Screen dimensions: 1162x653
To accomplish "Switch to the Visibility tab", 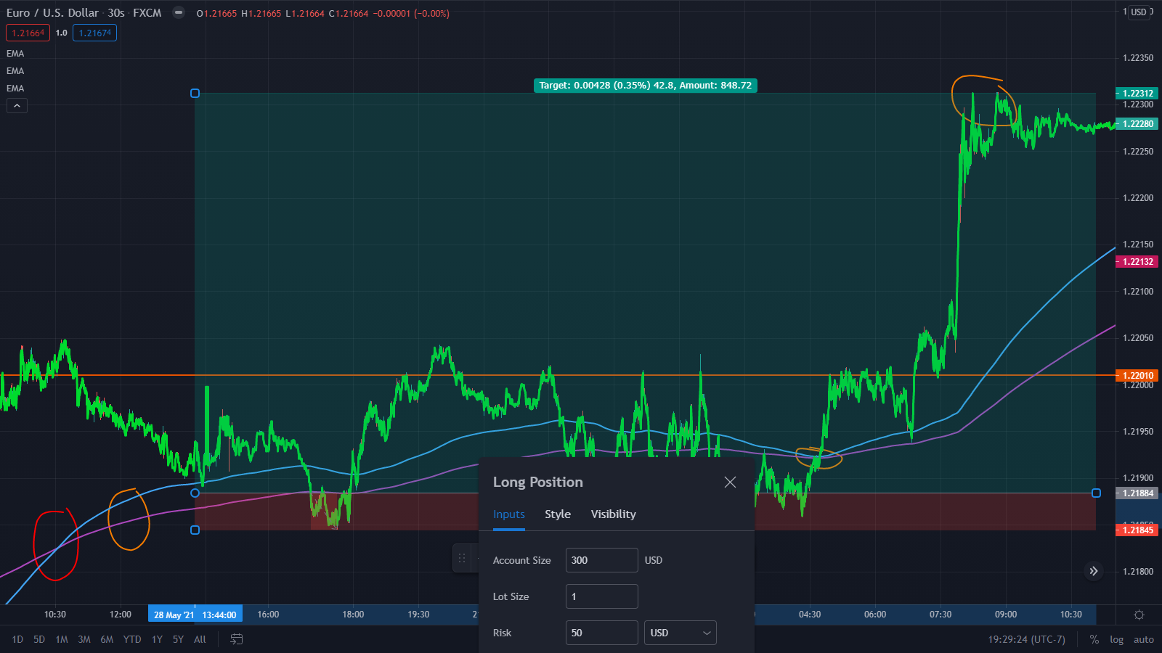I will tap(613, 514).
